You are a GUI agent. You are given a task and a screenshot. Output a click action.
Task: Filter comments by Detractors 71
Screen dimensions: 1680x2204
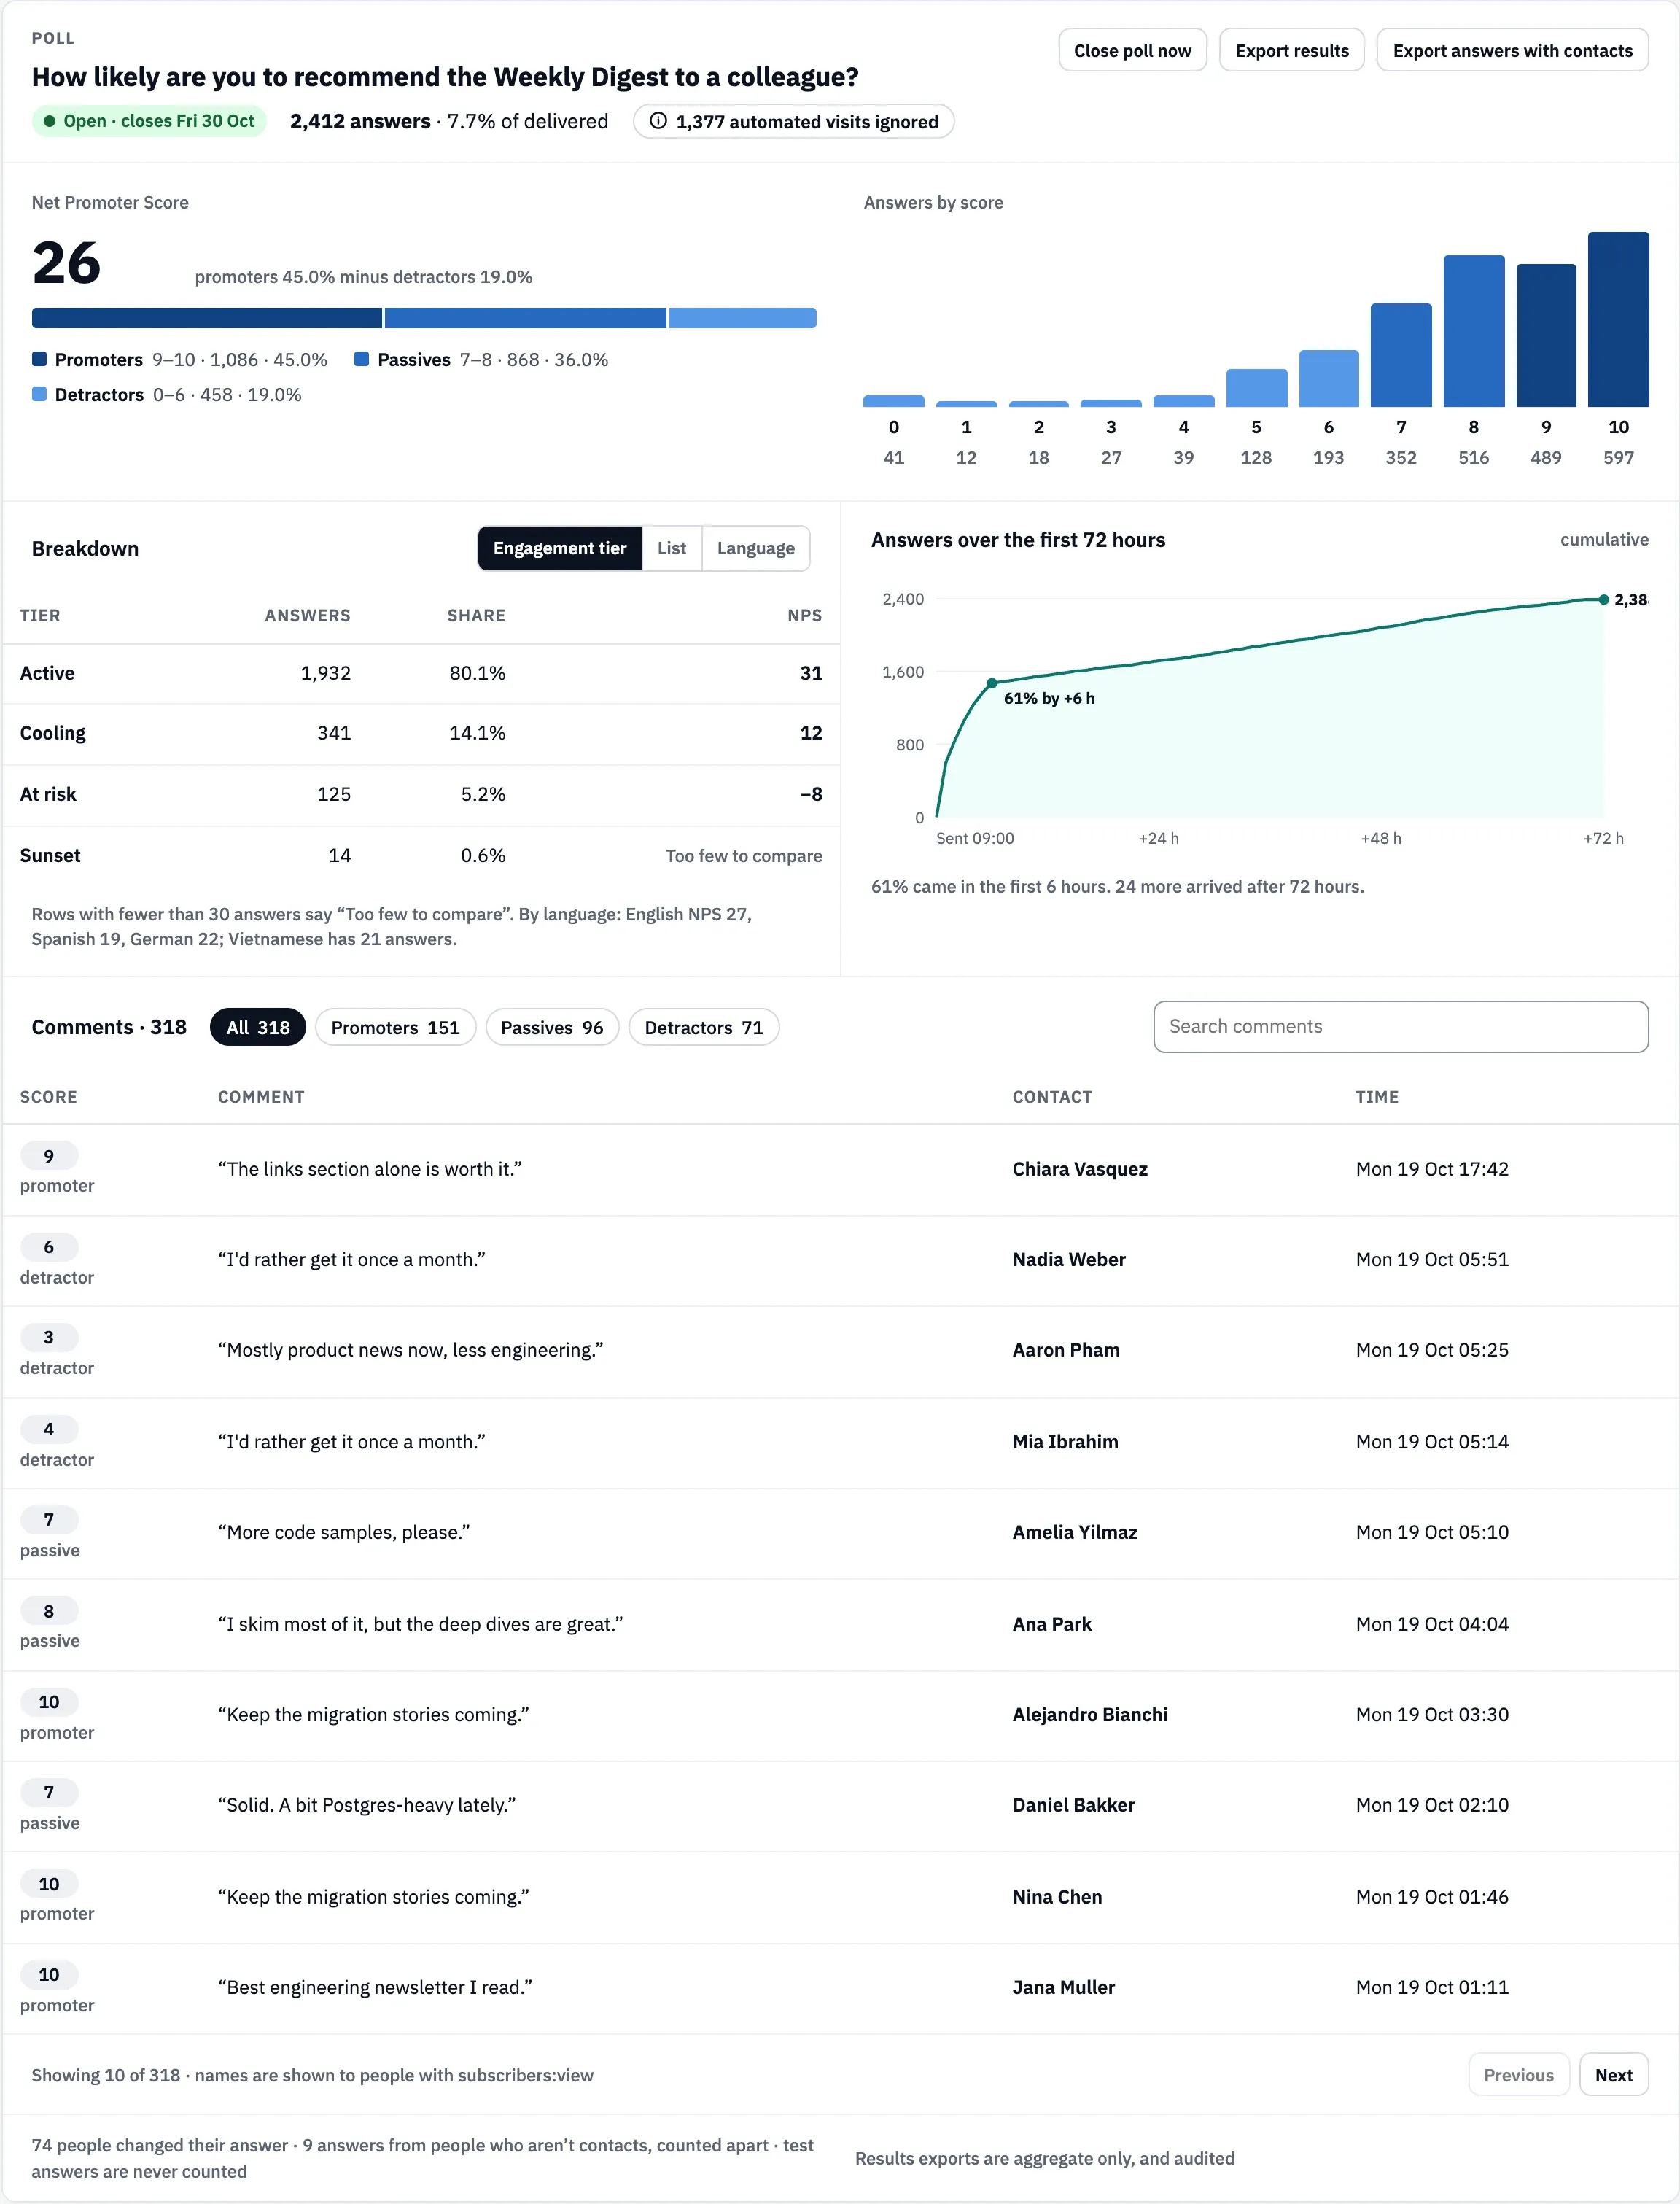tap(703, 1027)
